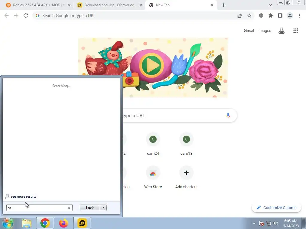Switch to Chrome in the taskbar
This screenshot has height=229, width=306.
[45, 223]
